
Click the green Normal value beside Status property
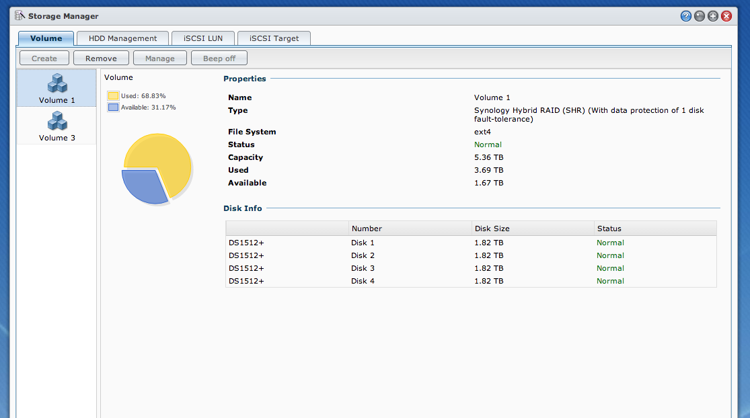click(x=488, y=144)
